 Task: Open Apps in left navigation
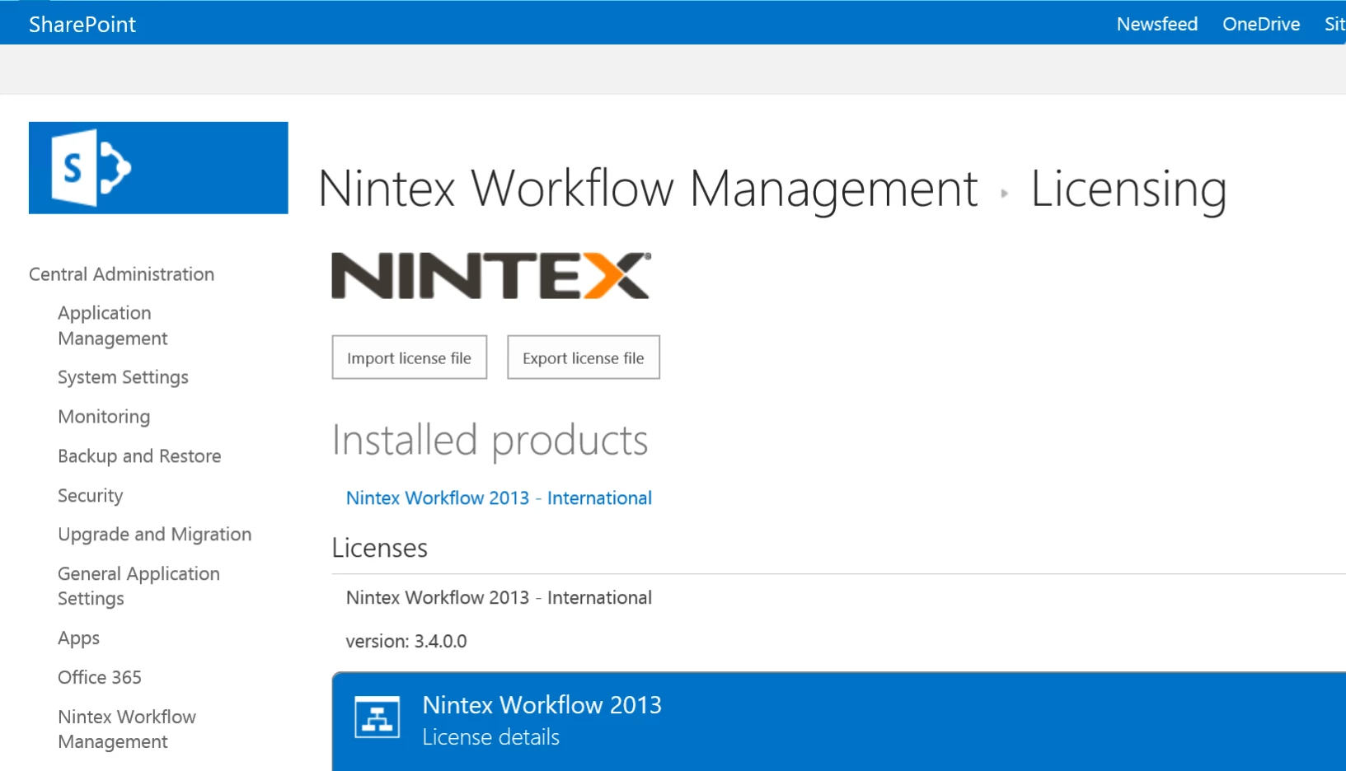(79, 638)
